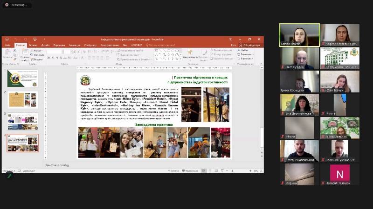Image resolution: width=373 pixels, height=209 pixels.
Task: Open the Comments pane from status bar
Action: pyautogui.click(x=190, y=171)
